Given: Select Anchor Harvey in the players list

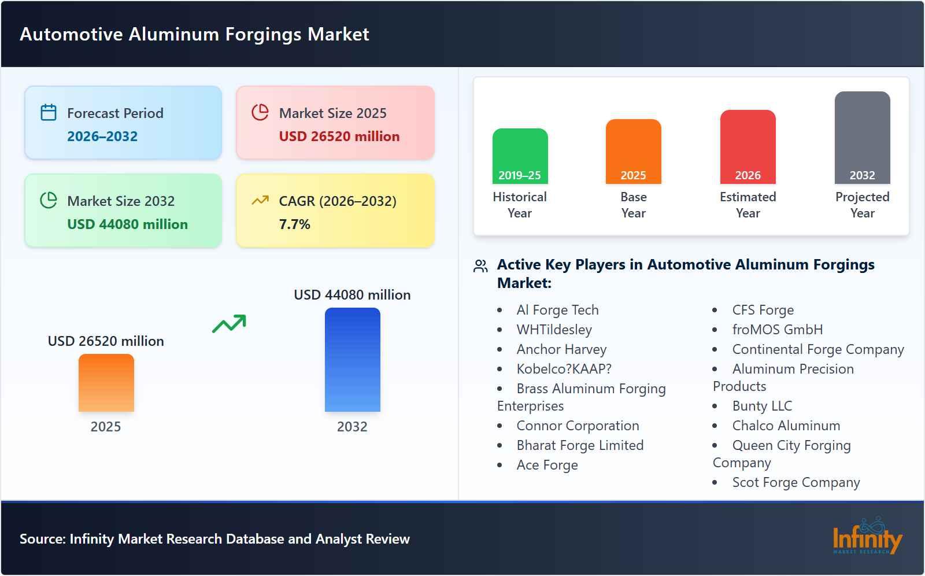Looking at the screenshot, I should tap(561, 349).
